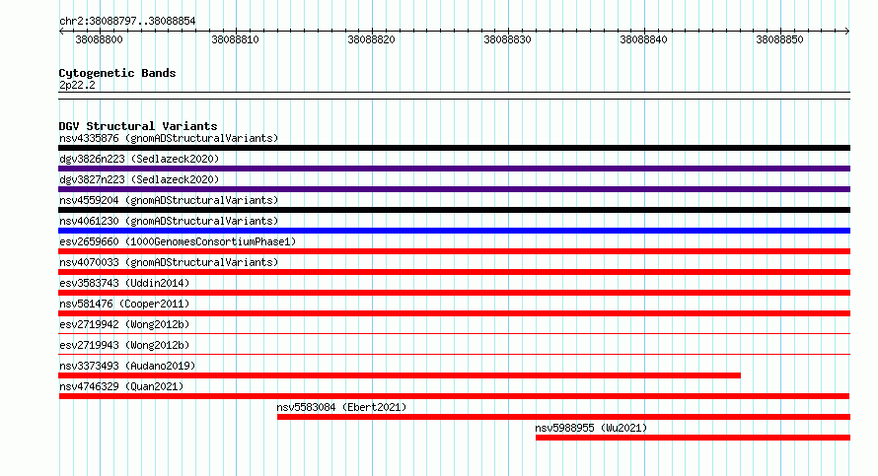Select the esv2719942 Wong2012b label
The width and height of the screenshot is (878, 476).
pyautogui.click(x=124, y=324)
